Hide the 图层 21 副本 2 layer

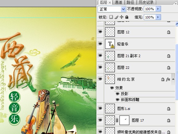100,56
